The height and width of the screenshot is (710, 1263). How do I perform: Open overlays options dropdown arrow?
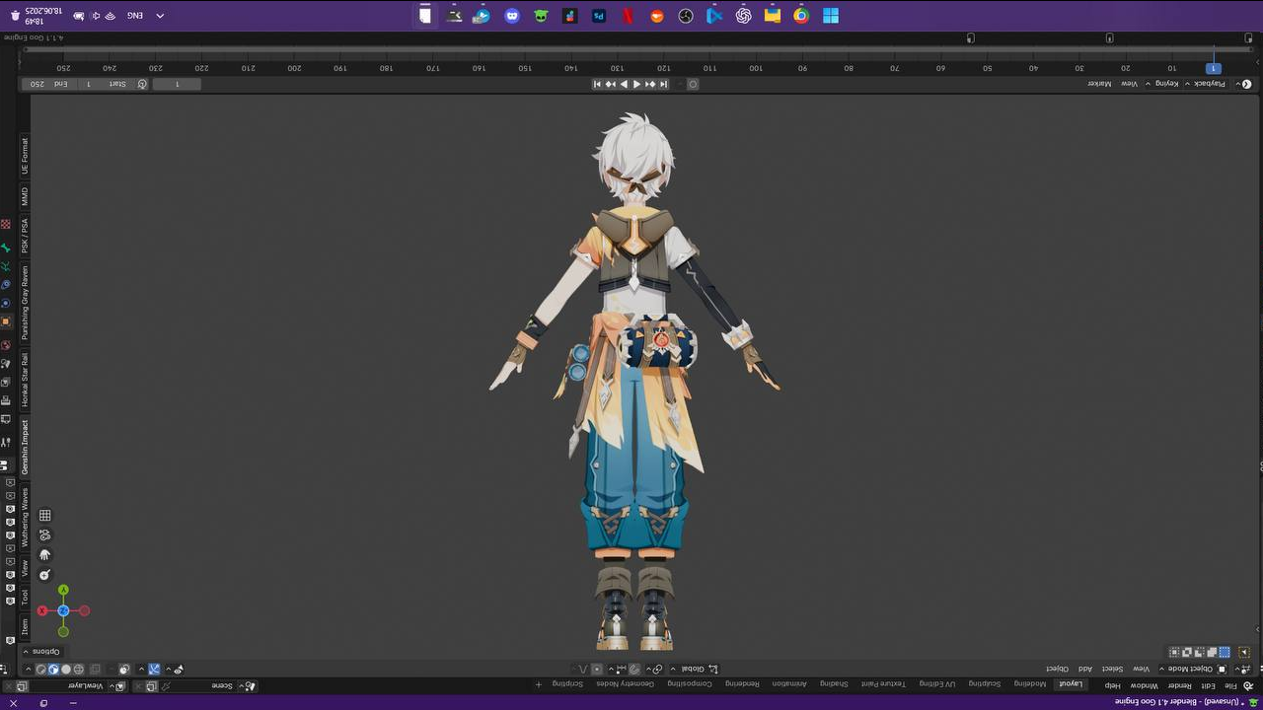111,670
